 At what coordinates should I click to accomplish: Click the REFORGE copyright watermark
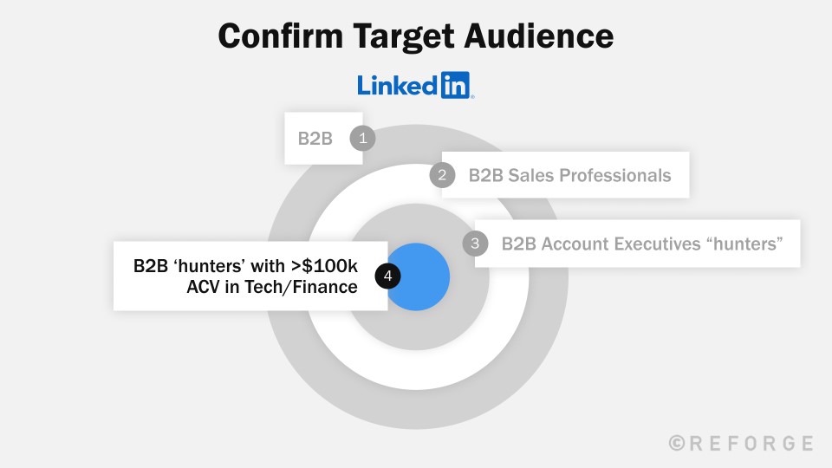click(x=741, y=443)
